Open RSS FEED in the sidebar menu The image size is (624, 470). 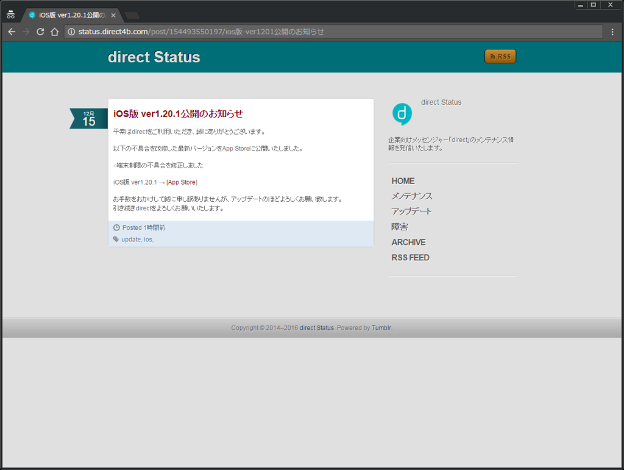410,258
